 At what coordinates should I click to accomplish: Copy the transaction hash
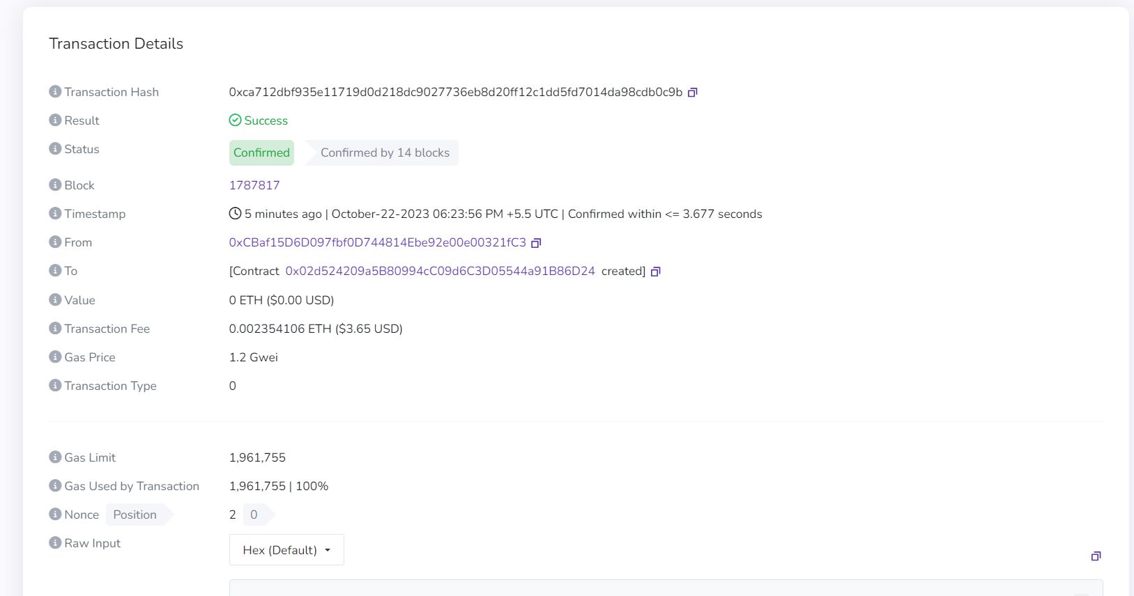coord(692,93)
